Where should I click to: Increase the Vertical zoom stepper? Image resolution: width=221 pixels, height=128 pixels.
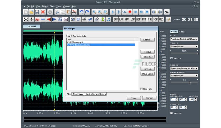[195, 99]
